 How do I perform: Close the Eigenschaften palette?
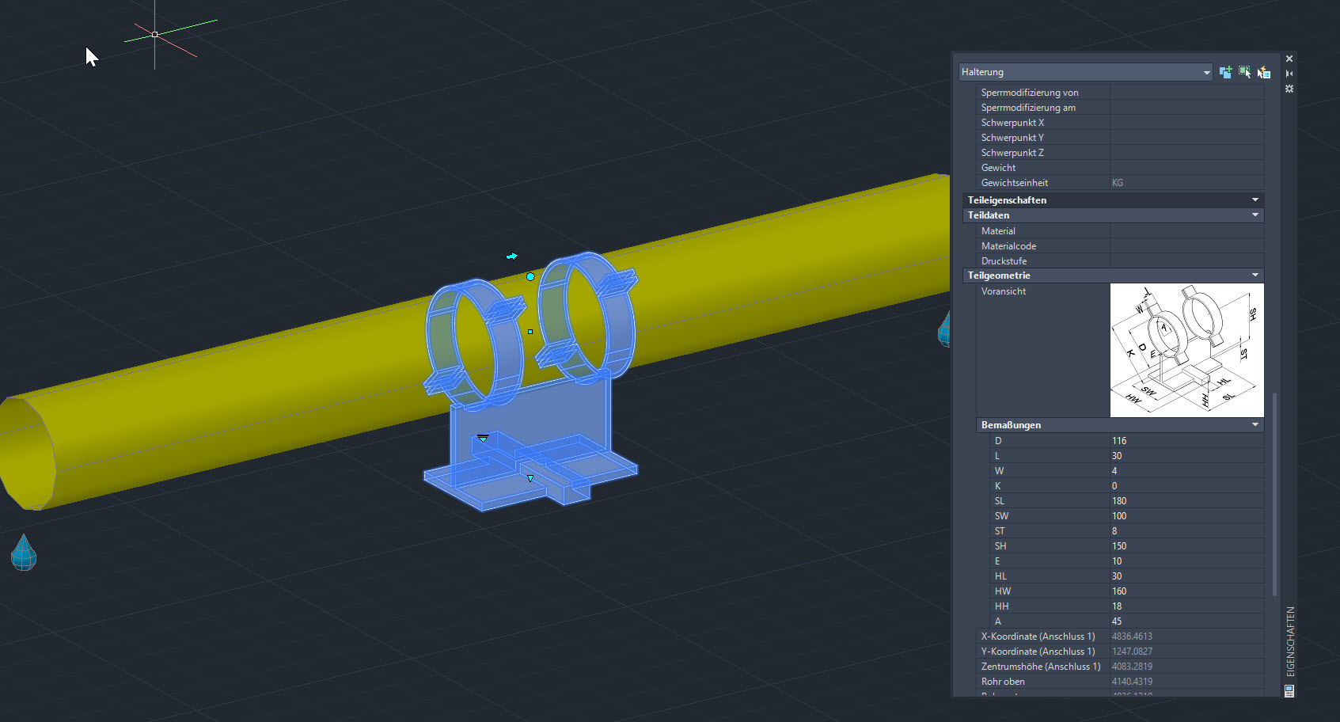click(x=1289, y=59)
